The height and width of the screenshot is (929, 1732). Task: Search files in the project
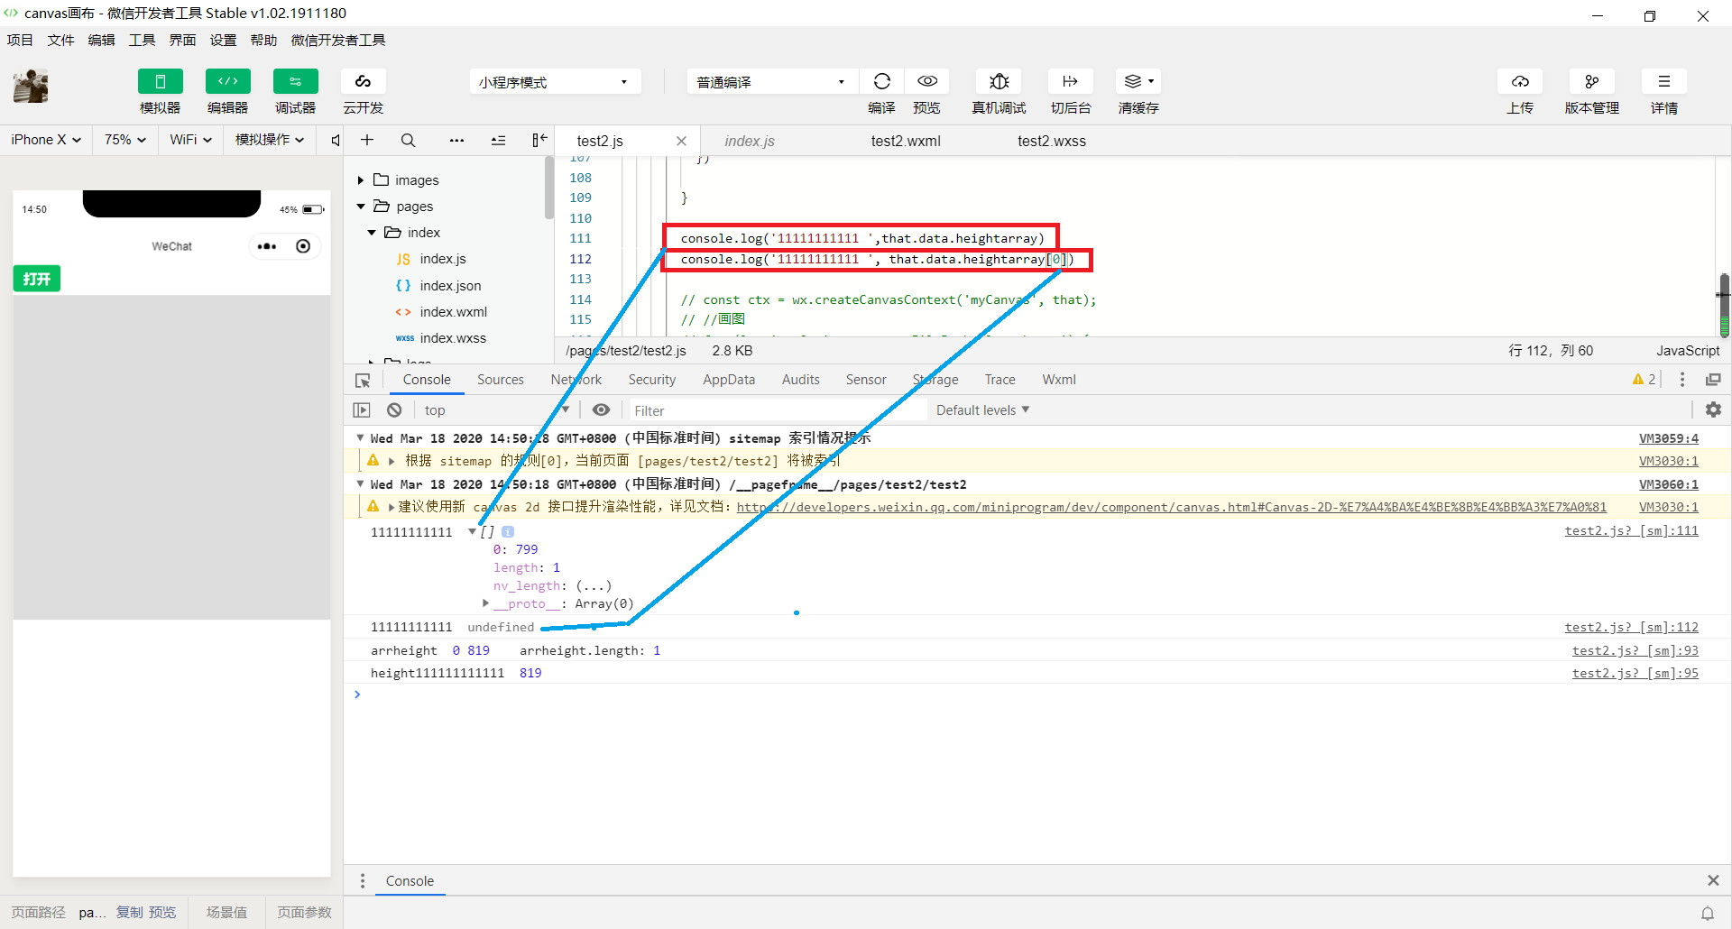[408, 140]
